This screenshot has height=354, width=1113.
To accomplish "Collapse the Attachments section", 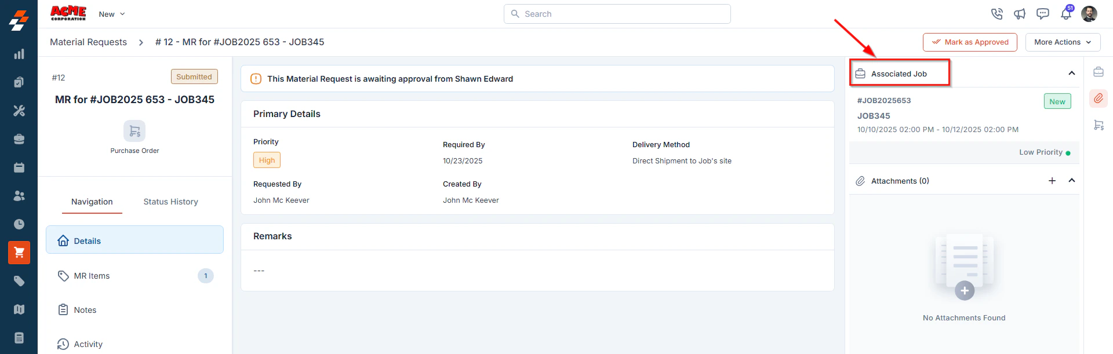I will click(x=1072, y=180).
